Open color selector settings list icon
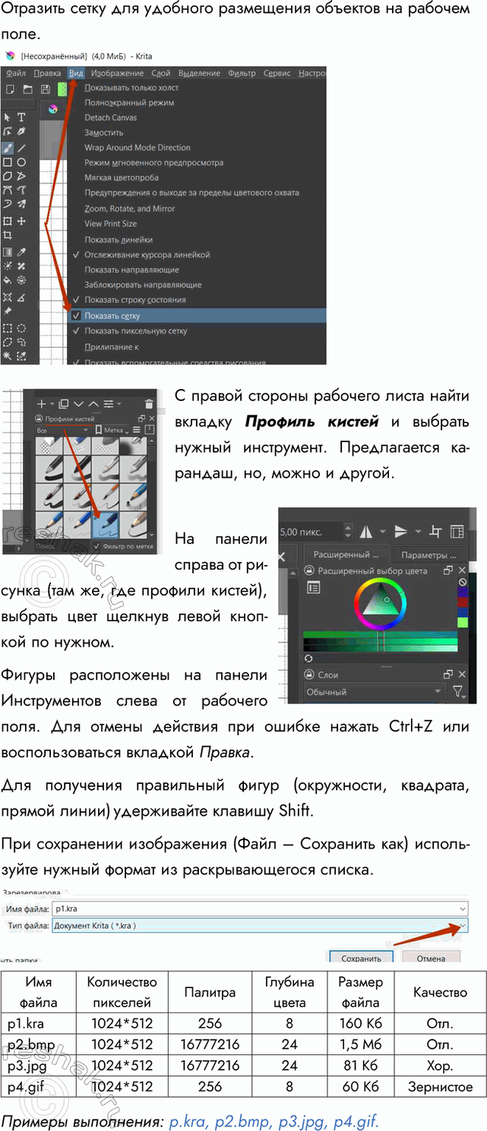 314,588
